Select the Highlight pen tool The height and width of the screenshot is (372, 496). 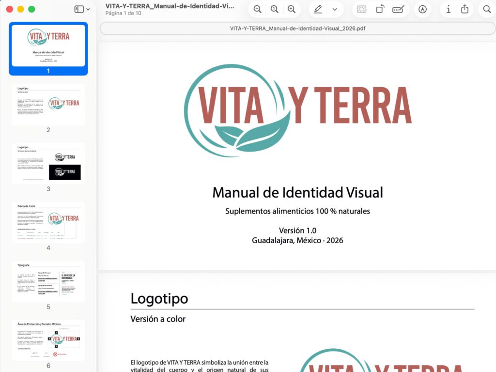pyautogui.click(x=318, y=10)
